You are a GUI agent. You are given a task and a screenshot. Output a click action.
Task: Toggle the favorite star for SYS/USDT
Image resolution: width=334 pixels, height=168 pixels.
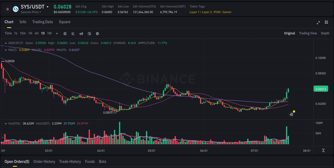pos(7,9)
